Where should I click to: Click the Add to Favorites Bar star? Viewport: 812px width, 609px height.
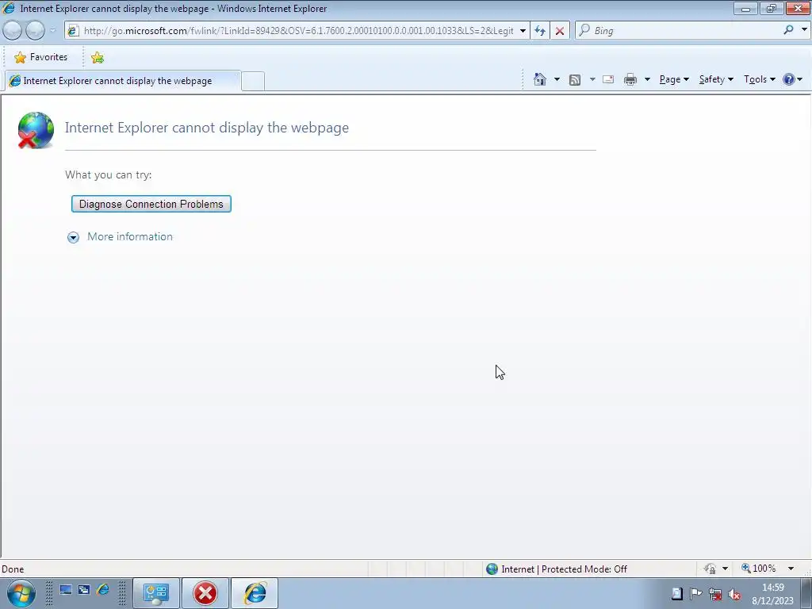(x=98, y=57)
